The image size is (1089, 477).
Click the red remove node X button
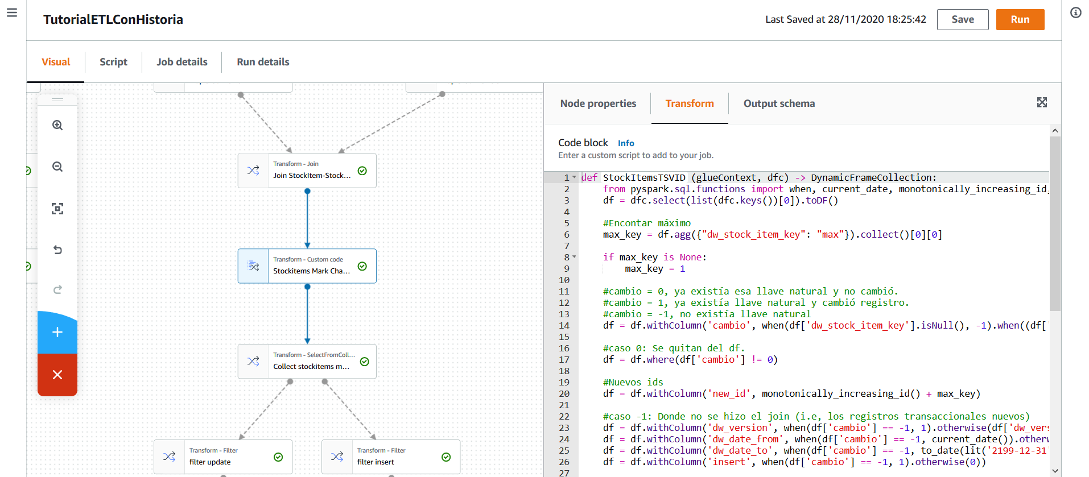[57, 375]
